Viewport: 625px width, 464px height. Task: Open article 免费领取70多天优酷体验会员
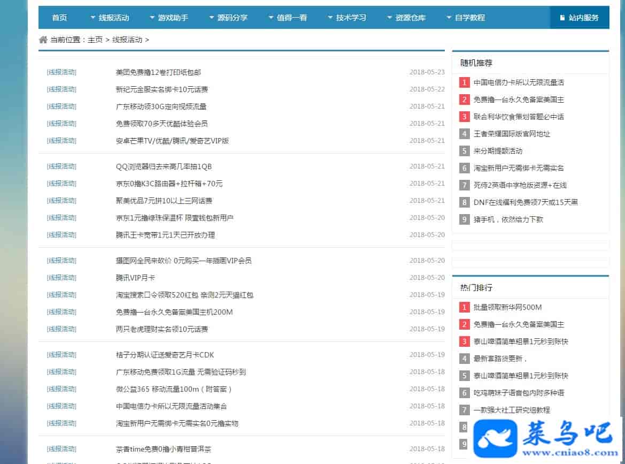click(x=162, y=124)
